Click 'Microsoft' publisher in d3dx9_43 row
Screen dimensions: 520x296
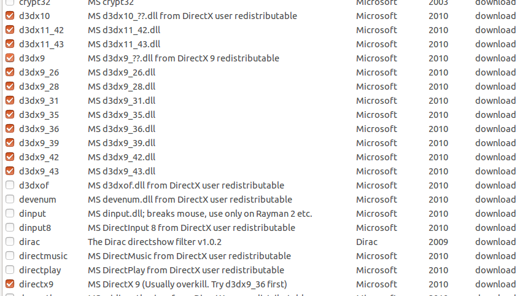click(x=376, y=171)
